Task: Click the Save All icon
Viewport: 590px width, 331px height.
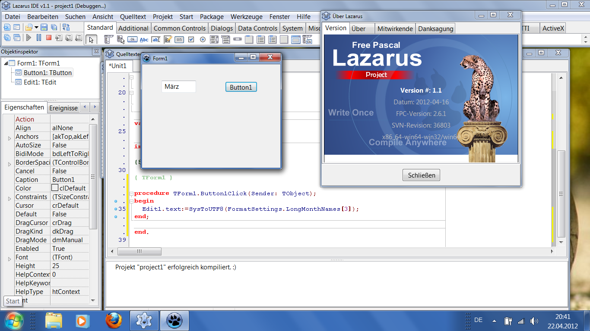Action: [x=54, y=27]
